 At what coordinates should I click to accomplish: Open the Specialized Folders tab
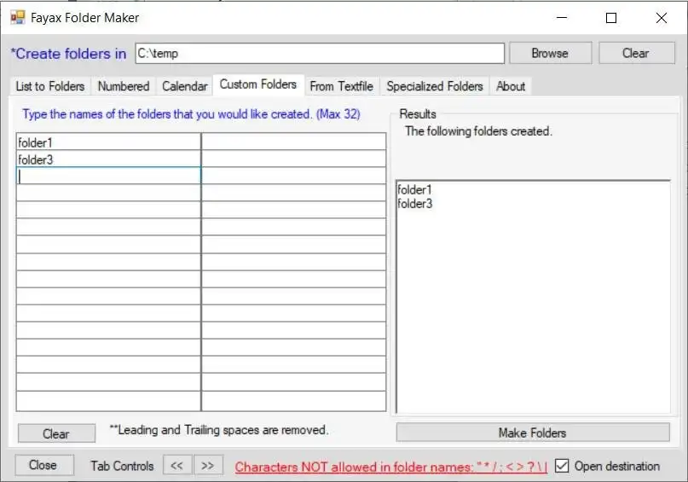[435, 86]
